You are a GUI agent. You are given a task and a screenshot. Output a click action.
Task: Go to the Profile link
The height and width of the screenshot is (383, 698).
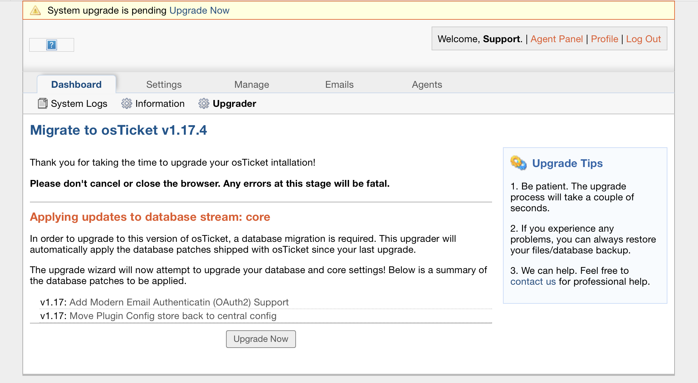(x=604, y=39)
